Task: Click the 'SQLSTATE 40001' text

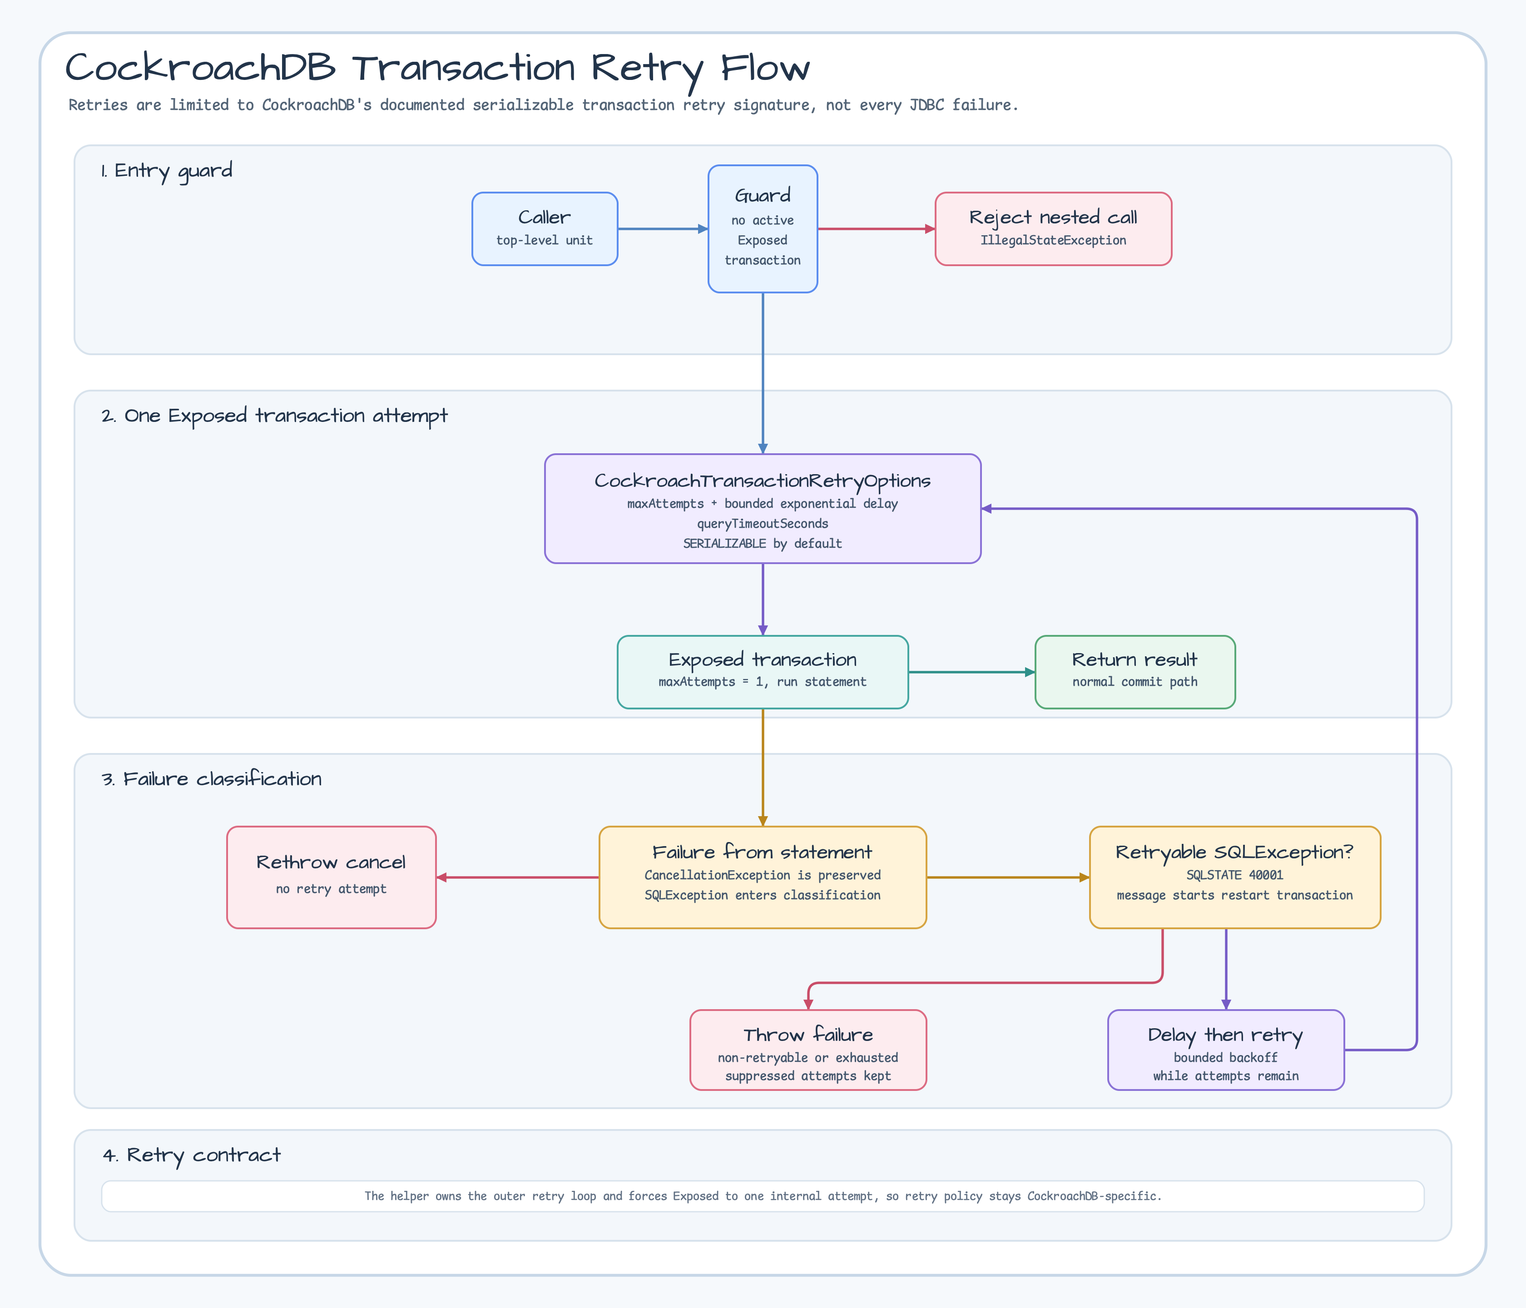Action: pyautogui.click(x=1234, y=875)
